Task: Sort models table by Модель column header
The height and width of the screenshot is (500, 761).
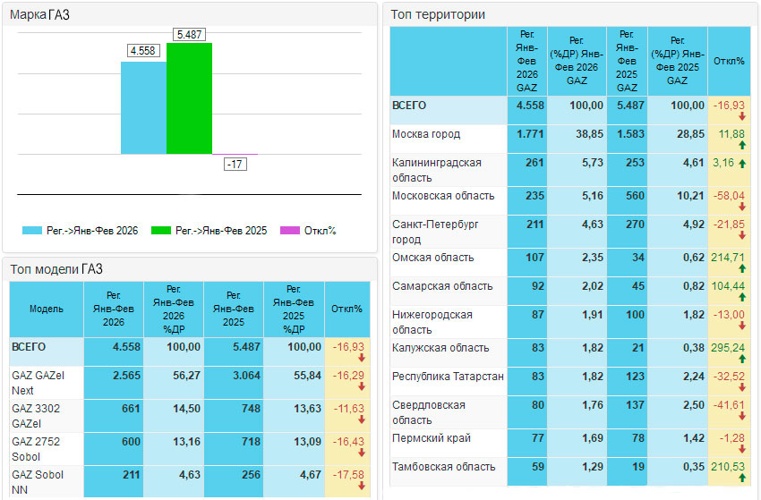Action: [x=47, y=309]
